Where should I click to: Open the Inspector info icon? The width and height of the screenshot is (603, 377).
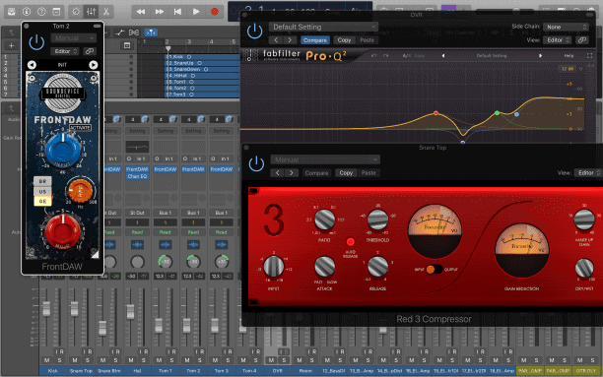click(x=27, y=12)
